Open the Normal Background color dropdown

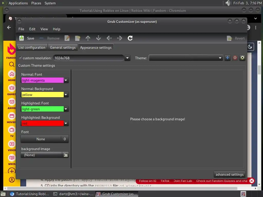click(x=66, y=95)
